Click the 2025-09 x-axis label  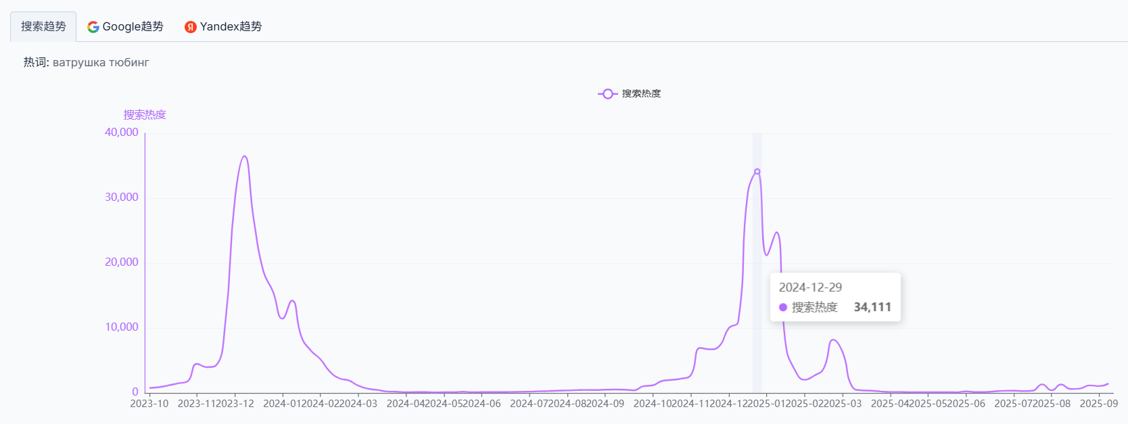1098,404
